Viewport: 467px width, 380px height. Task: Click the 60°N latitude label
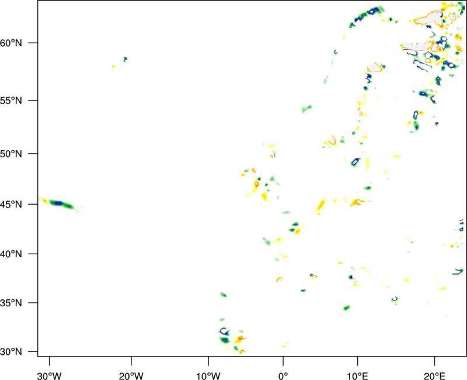[x=11, y=43]
